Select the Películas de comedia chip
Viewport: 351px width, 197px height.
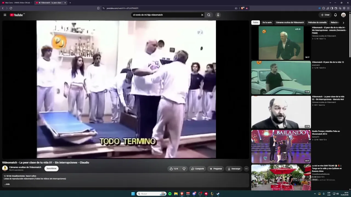tap(317, 22)
